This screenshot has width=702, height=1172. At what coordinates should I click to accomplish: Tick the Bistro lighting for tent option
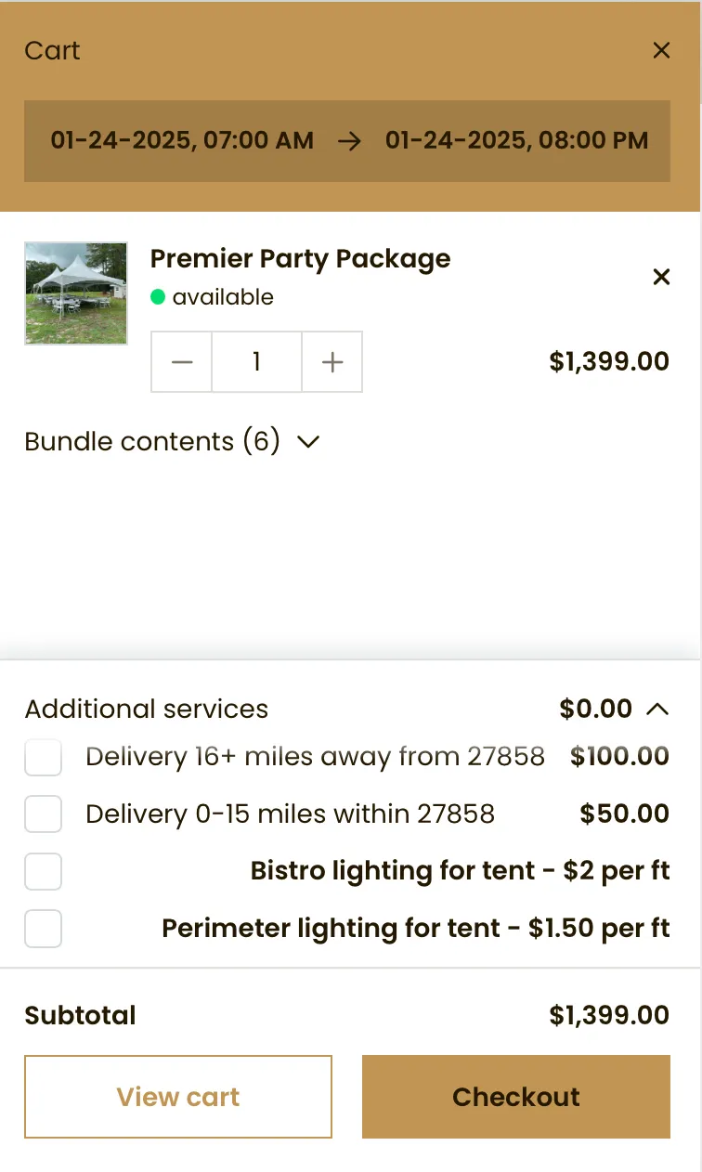tap(43, 872)
